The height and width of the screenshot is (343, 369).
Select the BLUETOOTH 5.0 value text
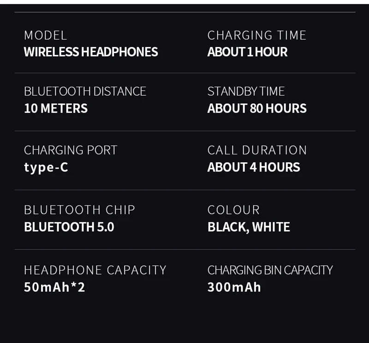69,227
